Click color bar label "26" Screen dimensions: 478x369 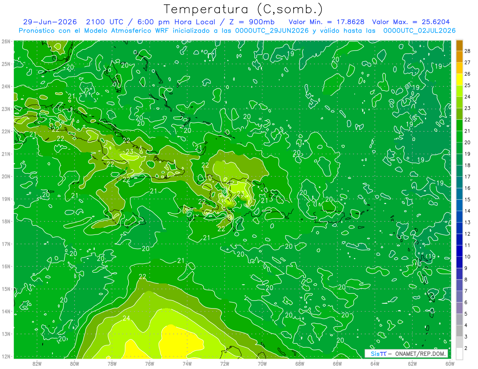pyautogui.click(x=467, y=74)
